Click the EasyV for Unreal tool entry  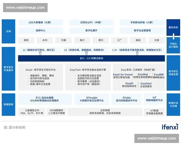click(123, 76)
